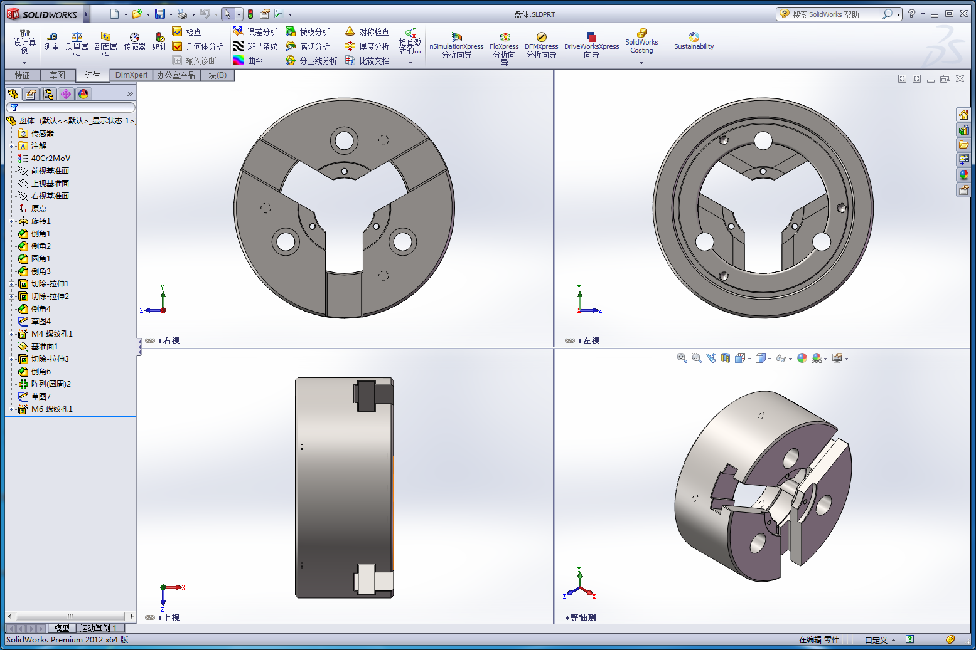Open the Sustainability tool
Screen dimensions: 976x650
(x=694, y=41)
